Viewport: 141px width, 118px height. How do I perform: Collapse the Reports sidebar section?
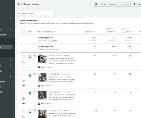coord(10,34)
